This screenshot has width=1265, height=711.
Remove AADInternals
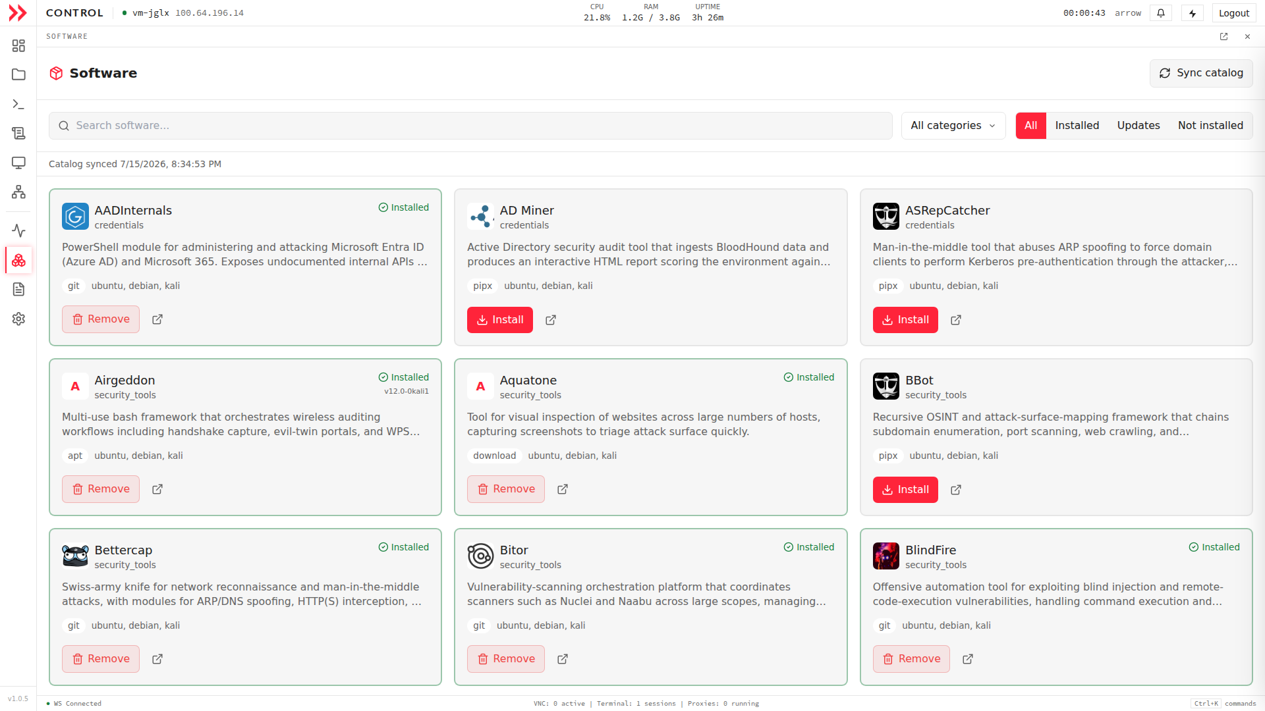point(101,319)
